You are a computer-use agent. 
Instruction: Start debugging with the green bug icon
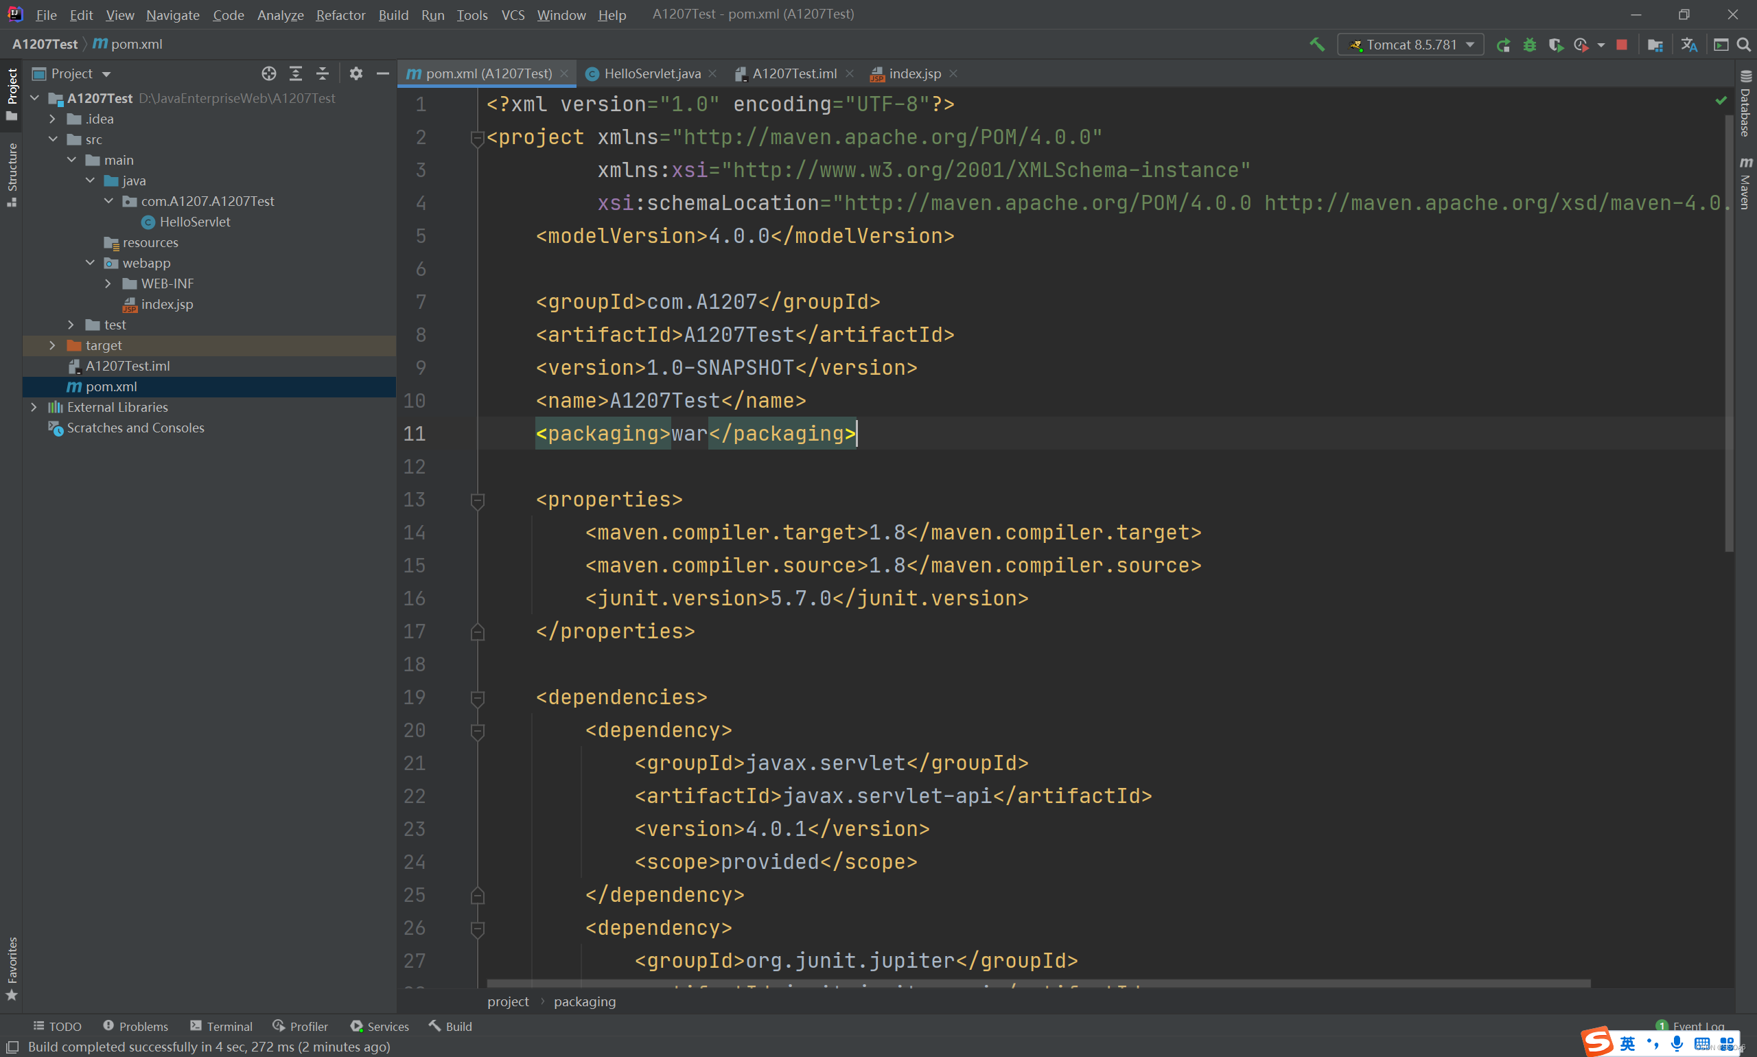(x=1529, y=45)
